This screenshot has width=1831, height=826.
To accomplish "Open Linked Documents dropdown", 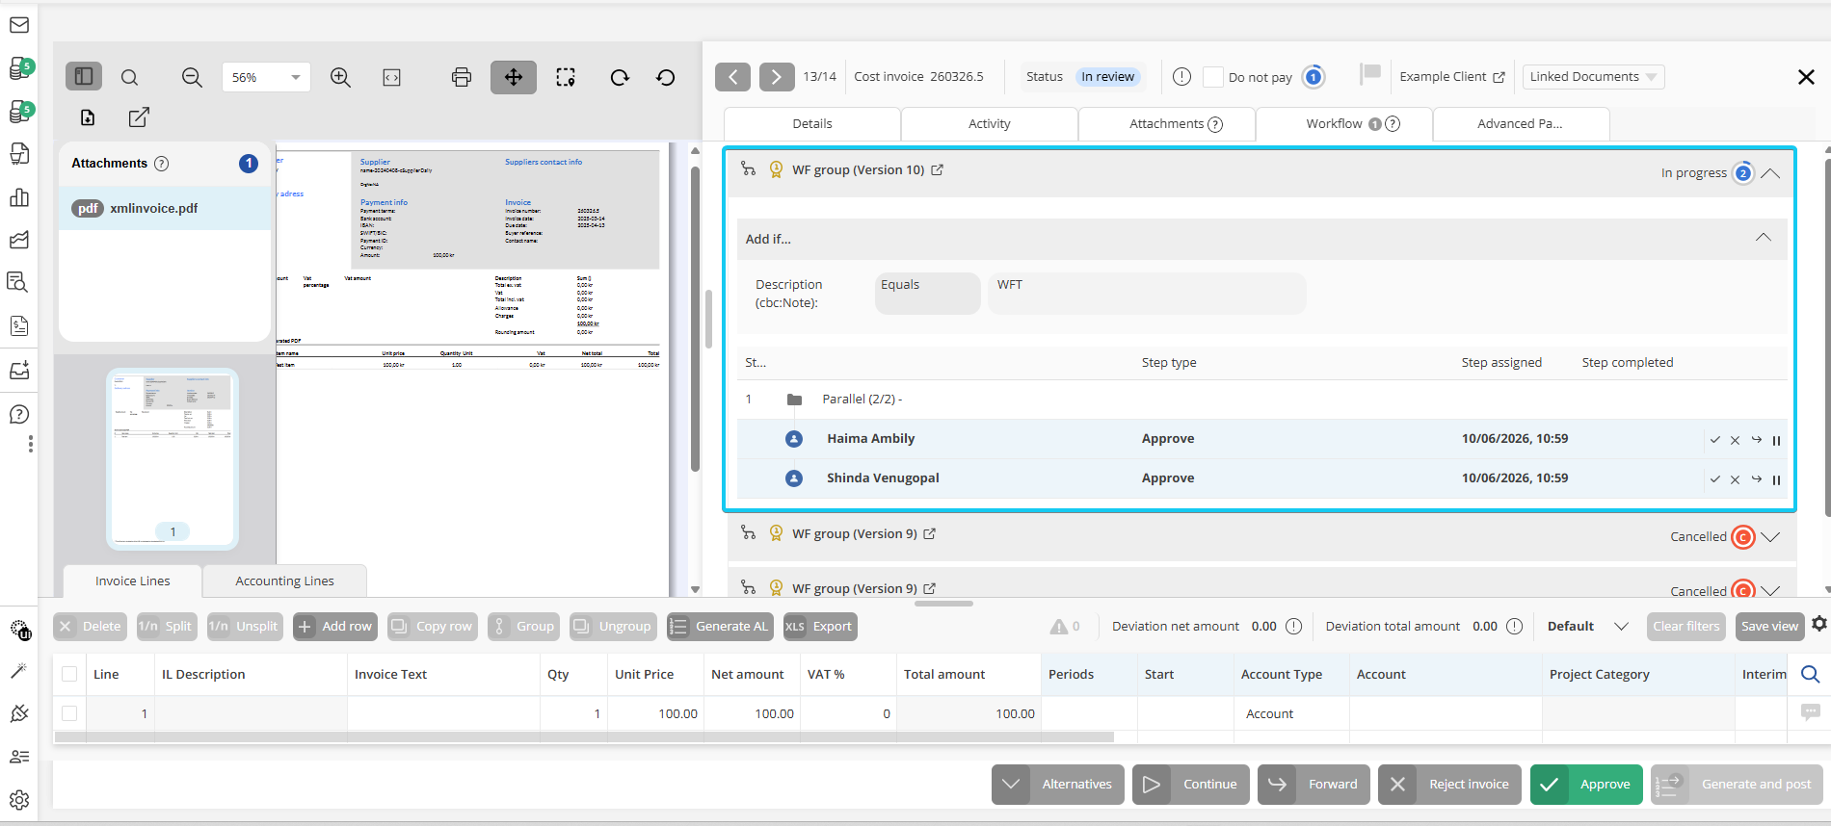I will (x=1593, y=77).
